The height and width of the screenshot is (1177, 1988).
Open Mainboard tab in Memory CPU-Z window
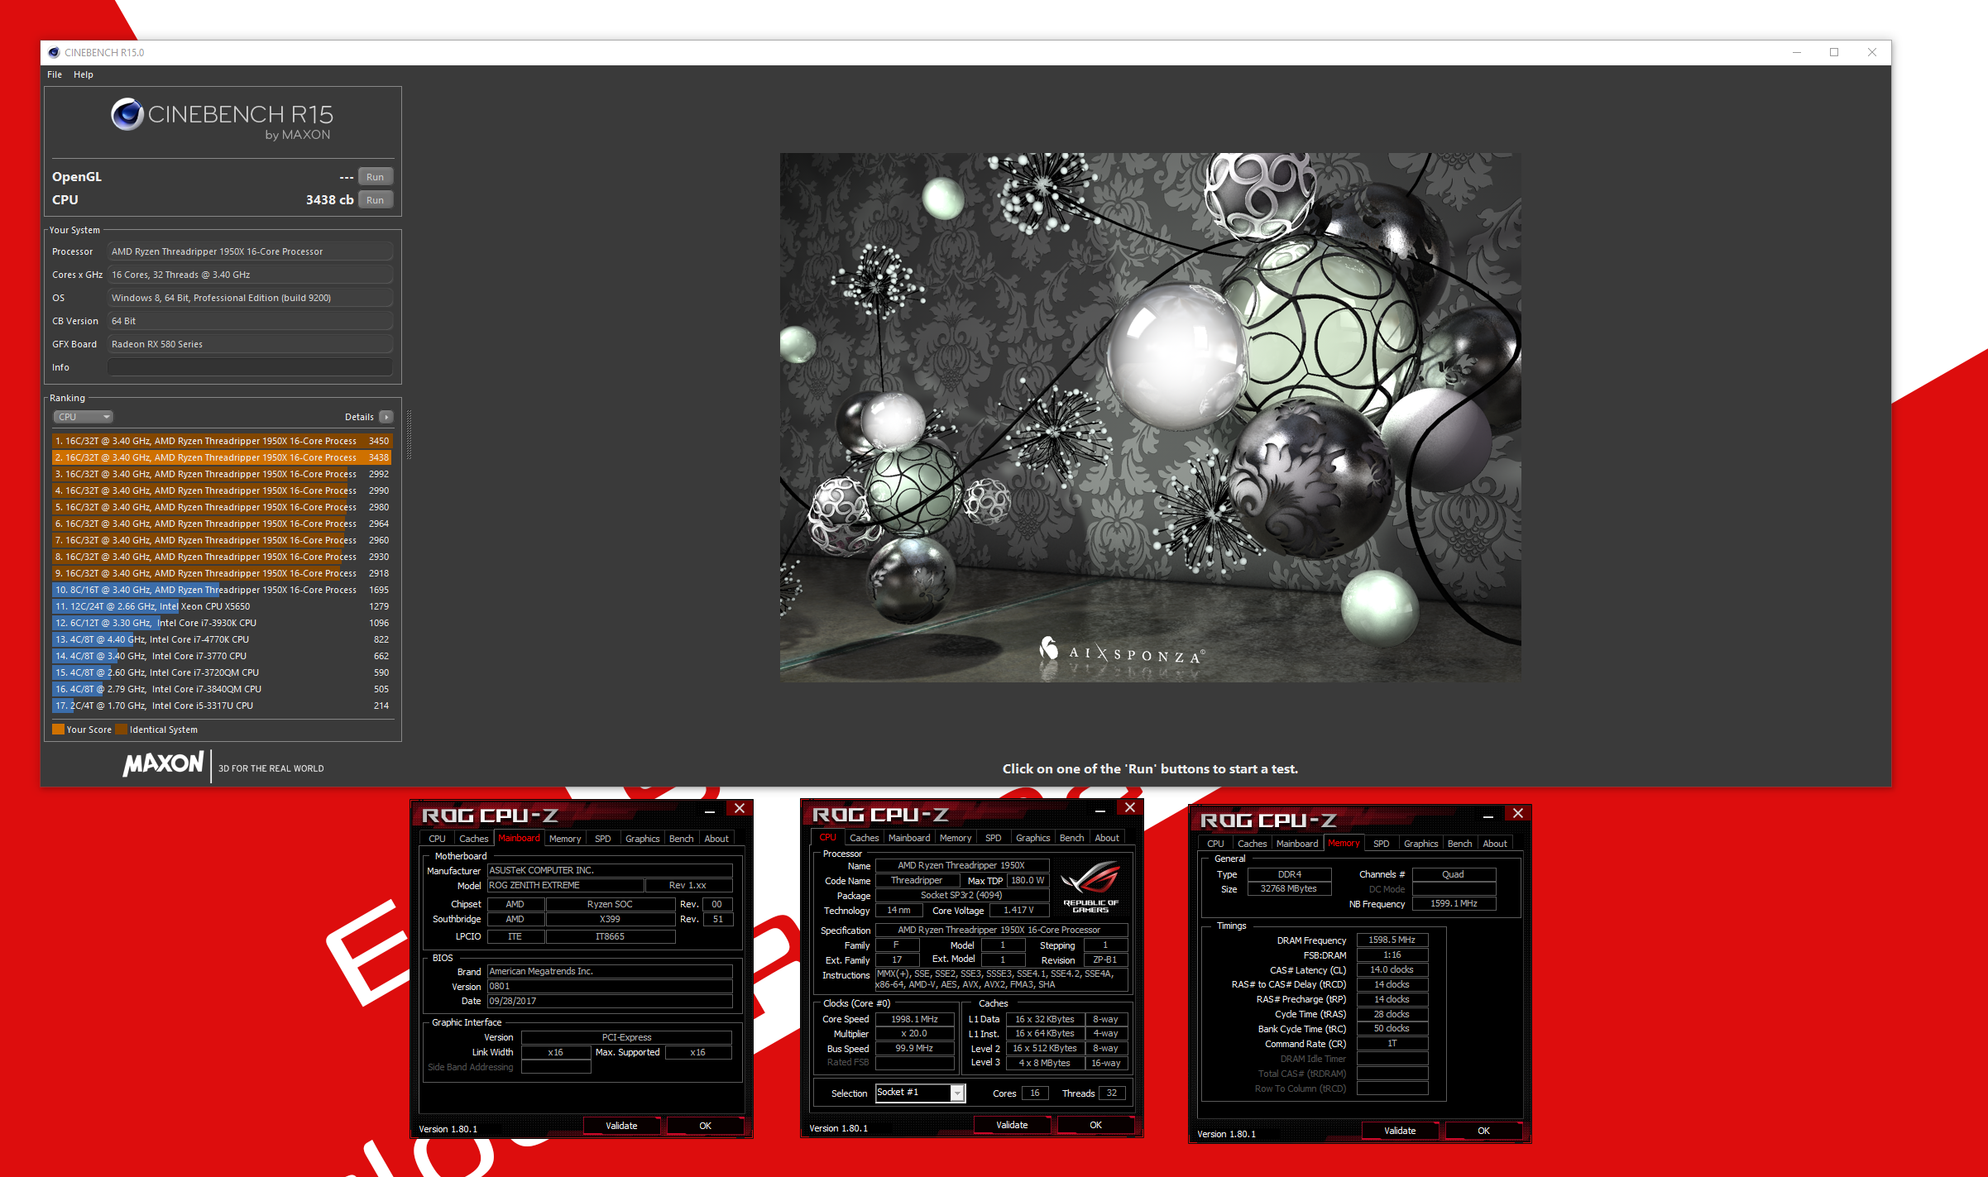(1296, 844)
